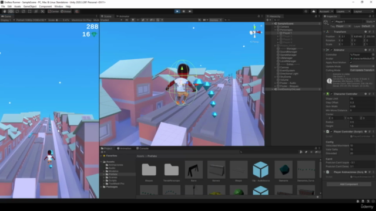Open Project create plus button

coord(103,152)
